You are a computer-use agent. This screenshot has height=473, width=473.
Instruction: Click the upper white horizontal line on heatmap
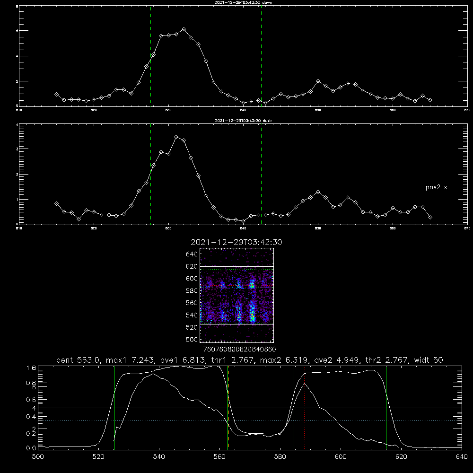coord(237,266)
